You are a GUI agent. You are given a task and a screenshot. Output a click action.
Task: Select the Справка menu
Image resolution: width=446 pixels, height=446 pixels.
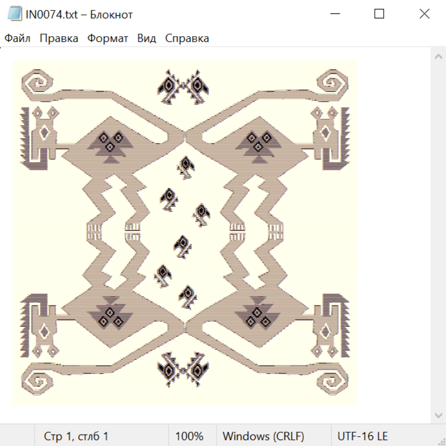click(x=187, y=38)
